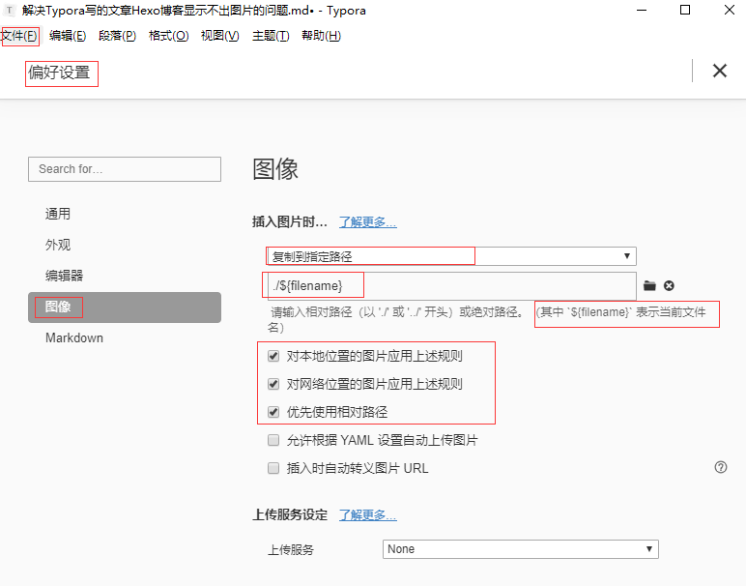Click 了解更多 link next to 插入图片时
This screenshot has height=586, width=746.
click(368, 221)
